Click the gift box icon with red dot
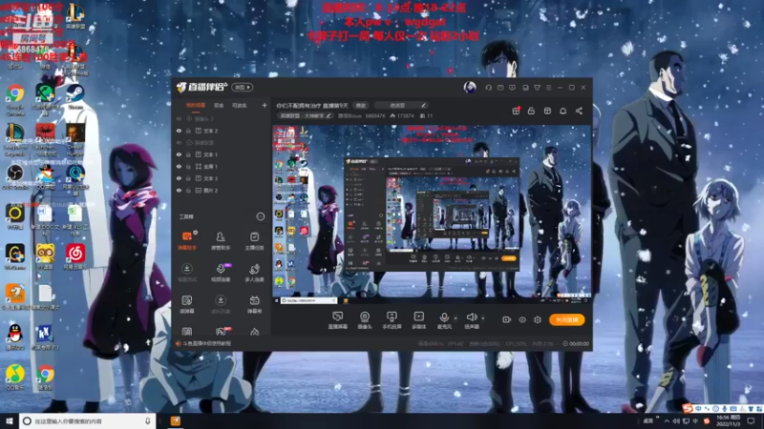Image resolution: width=764 pixels, height=429 pixels. [516, 111]
